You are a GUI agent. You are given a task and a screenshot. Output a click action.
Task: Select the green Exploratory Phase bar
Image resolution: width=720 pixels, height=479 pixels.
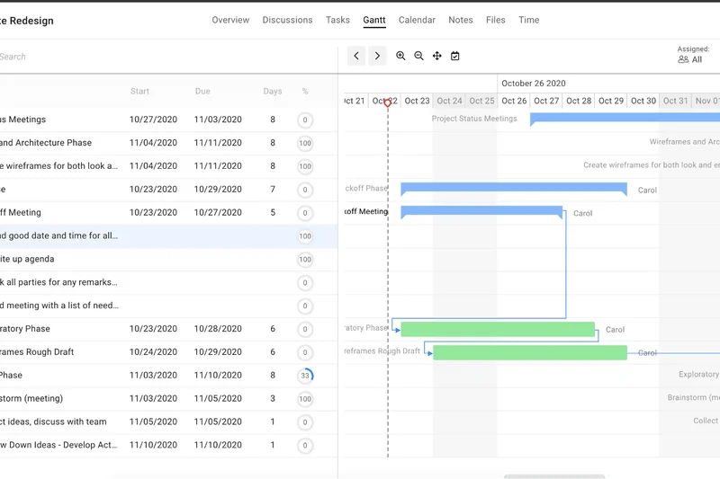coord(498,330)
